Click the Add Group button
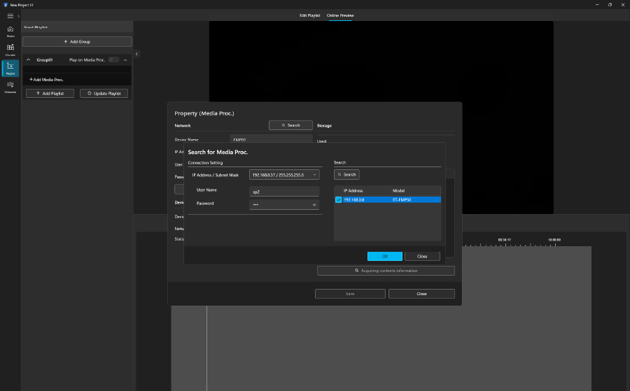 (x=77, y=42)
